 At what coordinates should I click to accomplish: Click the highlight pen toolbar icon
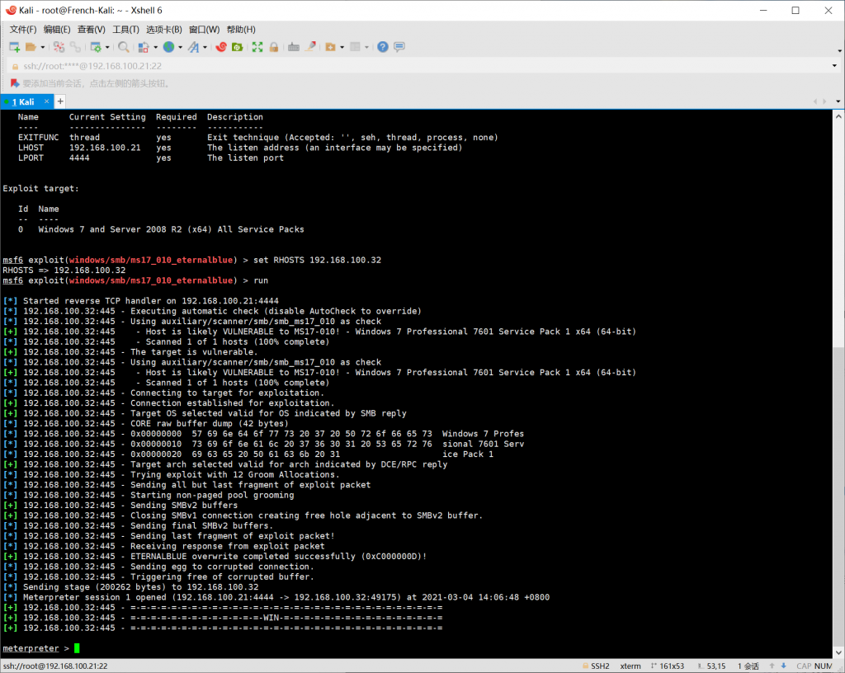click(x=310, y=47)
